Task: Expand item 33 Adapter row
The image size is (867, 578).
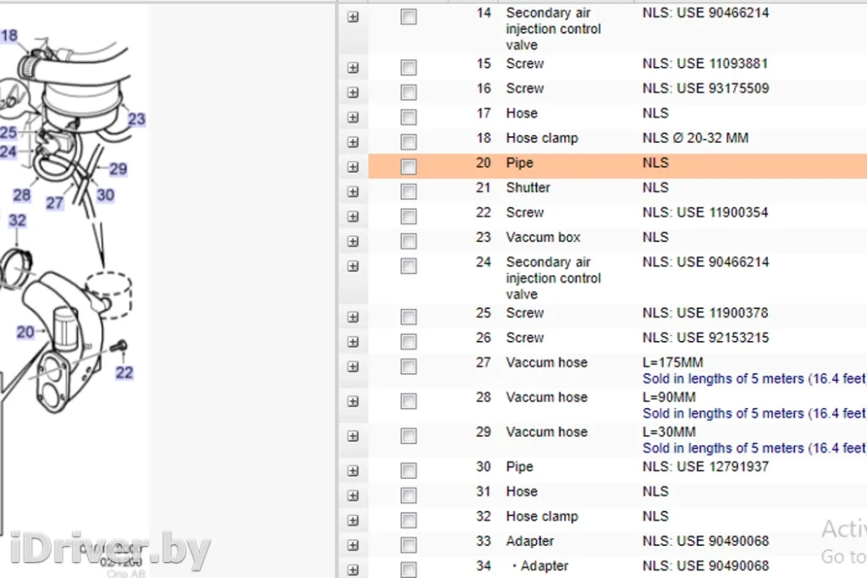Action: 353,545
